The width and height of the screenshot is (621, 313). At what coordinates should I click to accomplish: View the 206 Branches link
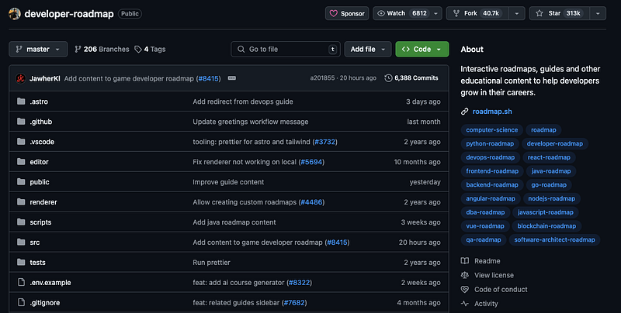102,49
